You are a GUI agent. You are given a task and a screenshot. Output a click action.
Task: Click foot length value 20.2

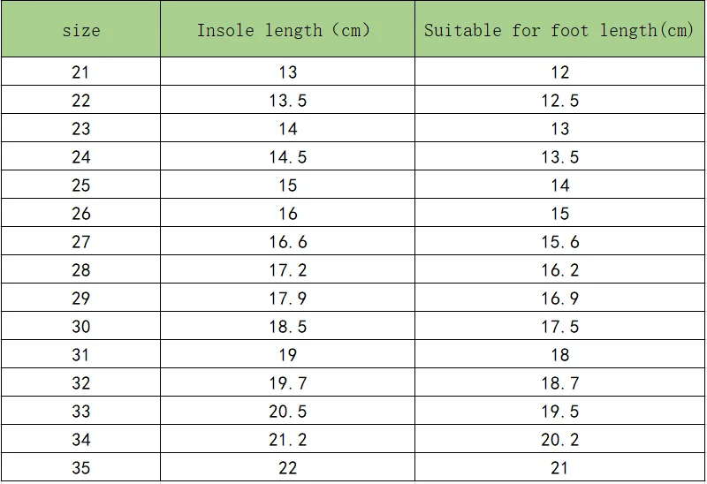click(x=559, y=440)
